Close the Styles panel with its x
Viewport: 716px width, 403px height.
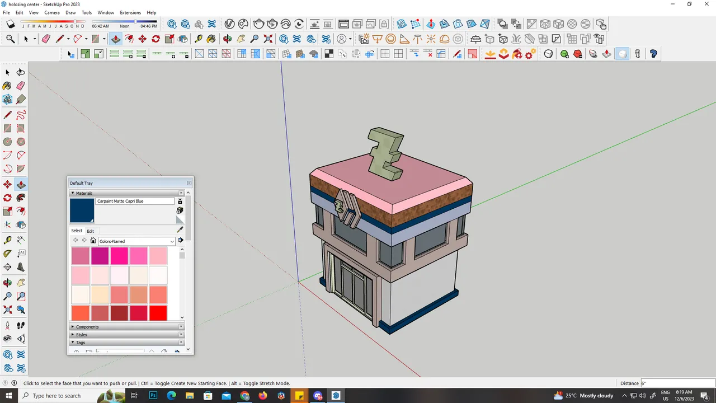click(181, 335)
